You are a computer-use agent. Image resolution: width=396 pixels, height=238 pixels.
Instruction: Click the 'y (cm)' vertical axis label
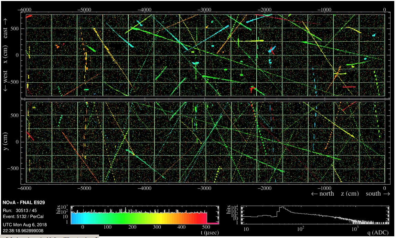(x=6, y=142)
